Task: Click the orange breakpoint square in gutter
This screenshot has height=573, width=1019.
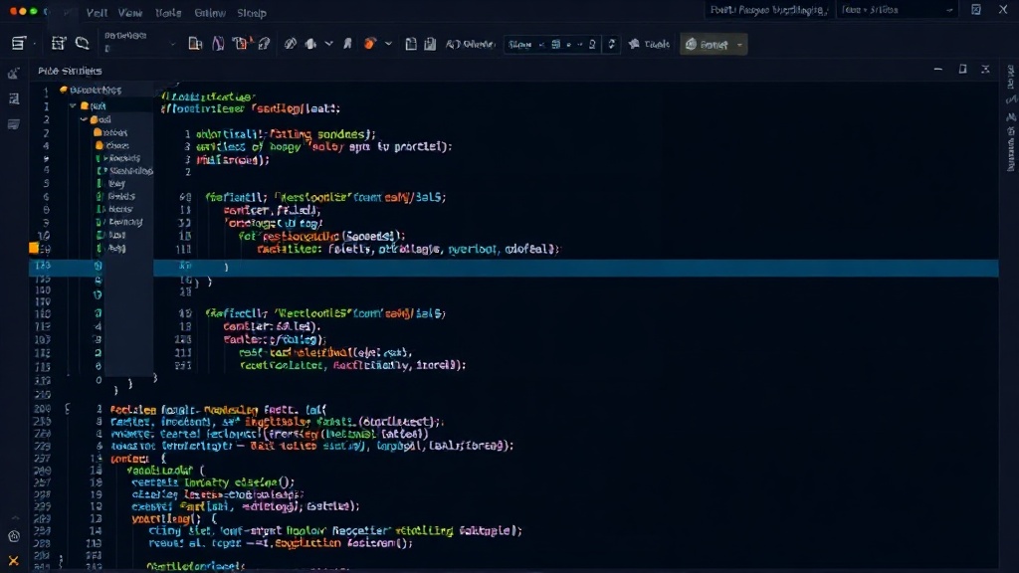Action: pos(34,248)
